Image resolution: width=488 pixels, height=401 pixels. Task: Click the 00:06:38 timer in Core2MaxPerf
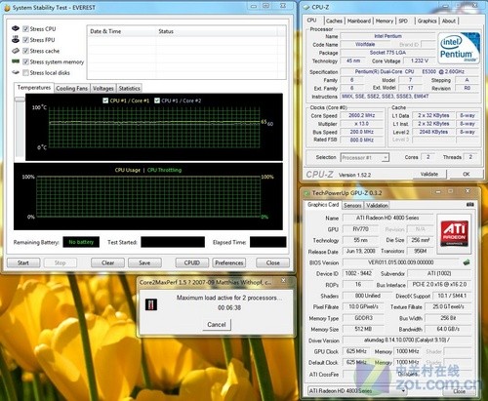click(229, 307)
